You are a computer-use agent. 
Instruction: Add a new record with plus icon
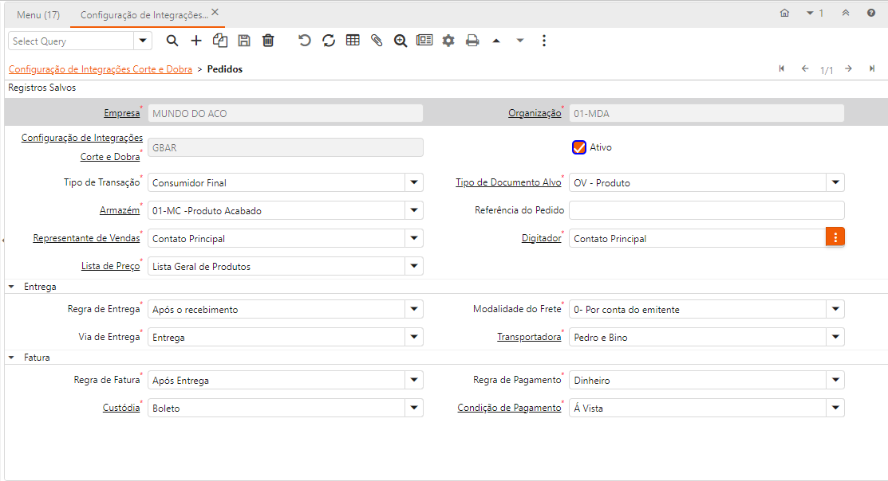point(196,41)
